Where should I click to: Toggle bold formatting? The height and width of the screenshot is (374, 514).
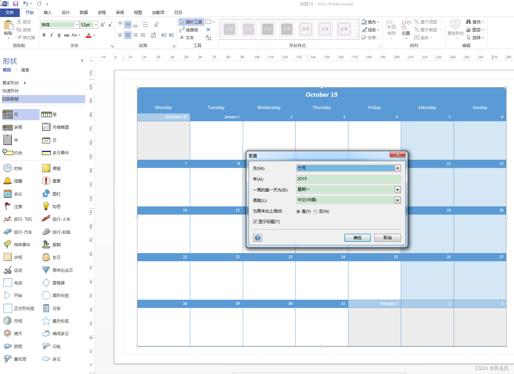44,35
